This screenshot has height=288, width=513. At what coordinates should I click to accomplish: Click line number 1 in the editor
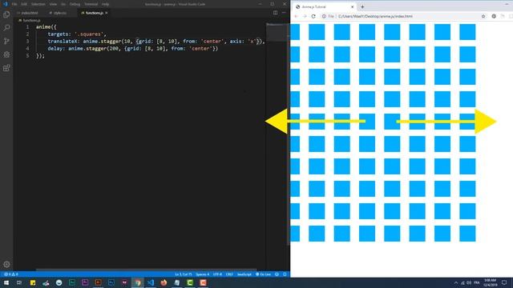(27, 26)
